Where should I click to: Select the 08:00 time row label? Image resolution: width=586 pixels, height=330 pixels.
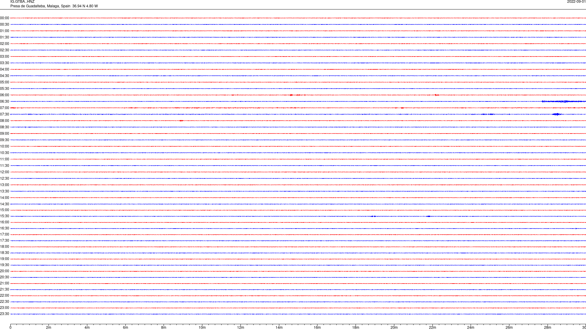point(5,121)
